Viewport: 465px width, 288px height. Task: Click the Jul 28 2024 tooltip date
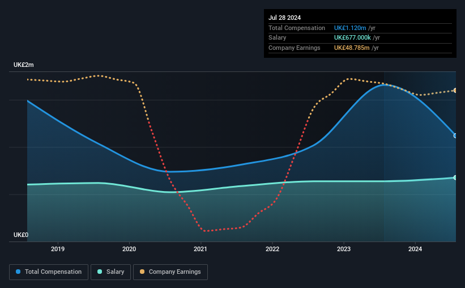(285, 18)
